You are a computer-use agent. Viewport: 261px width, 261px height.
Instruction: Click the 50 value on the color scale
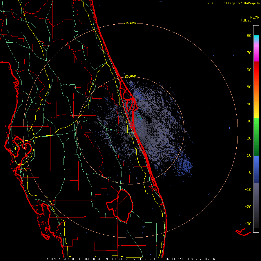[249, 87]
